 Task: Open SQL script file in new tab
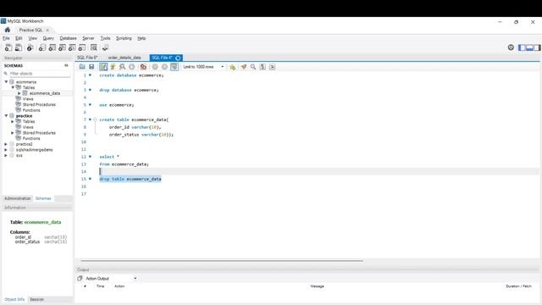point(19,47)
